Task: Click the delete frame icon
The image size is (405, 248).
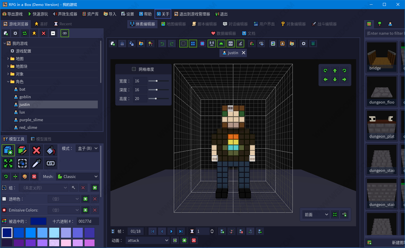Action: click(241, 231)
